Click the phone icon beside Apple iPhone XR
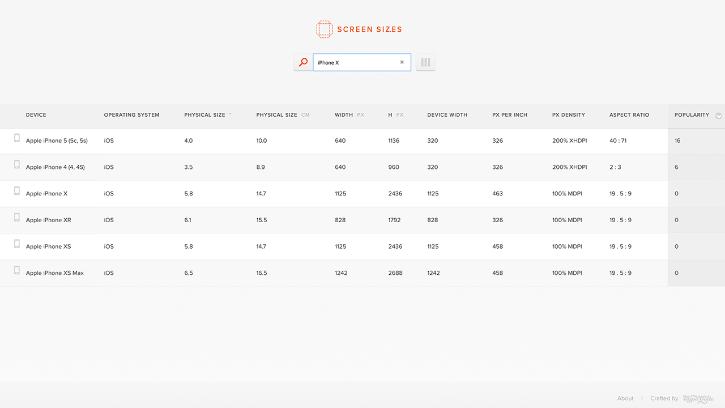 click(x=17, y=218)
